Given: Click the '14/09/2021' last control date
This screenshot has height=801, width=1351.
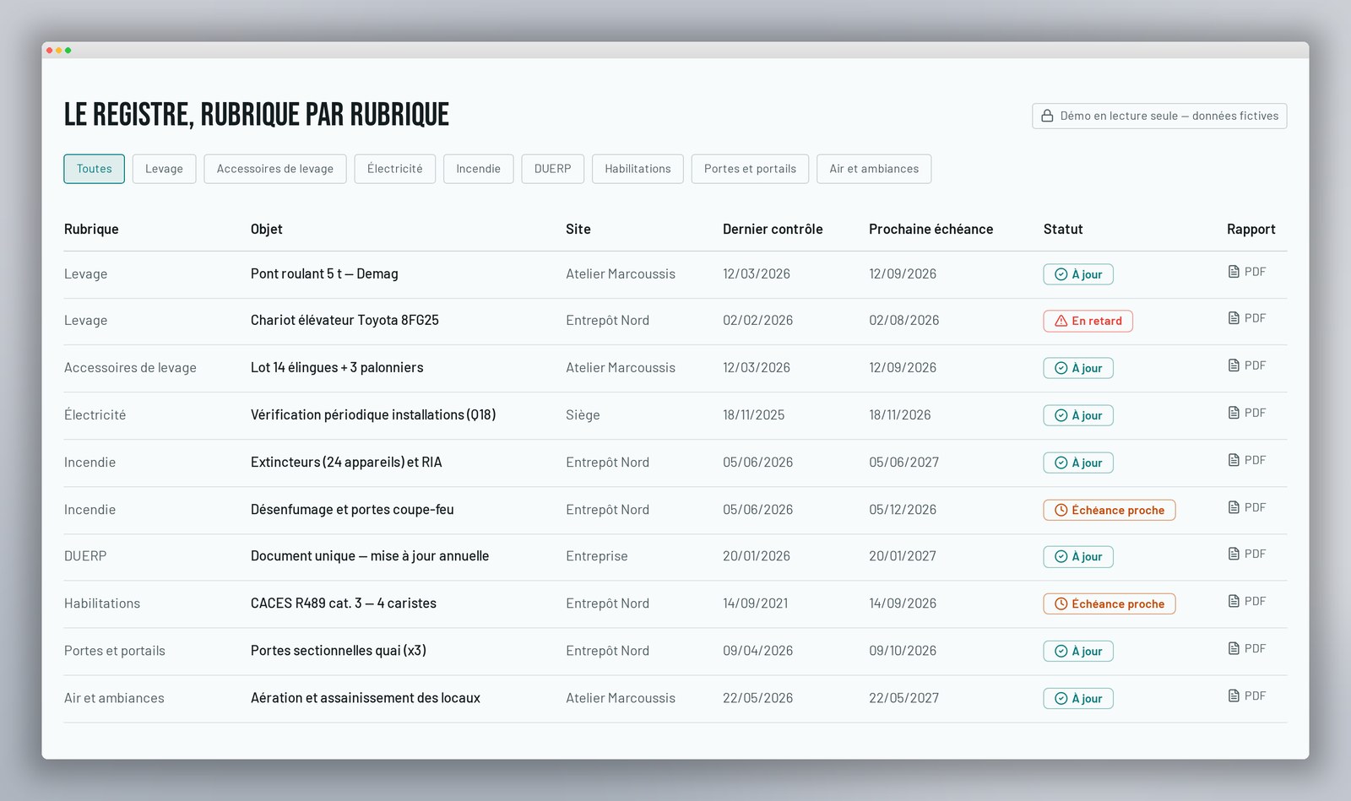Looking at the screenshot, I should coord(756,603).
